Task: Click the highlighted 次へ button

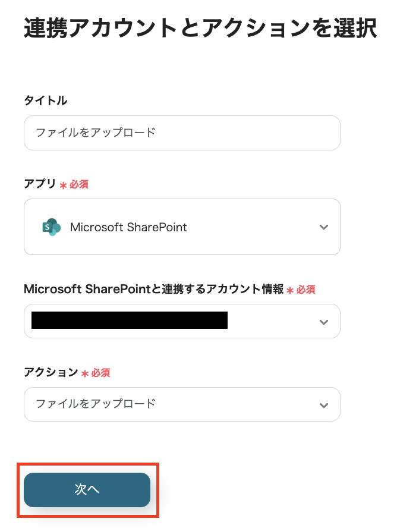Action: pyautogui.click(x=87, y=490)
